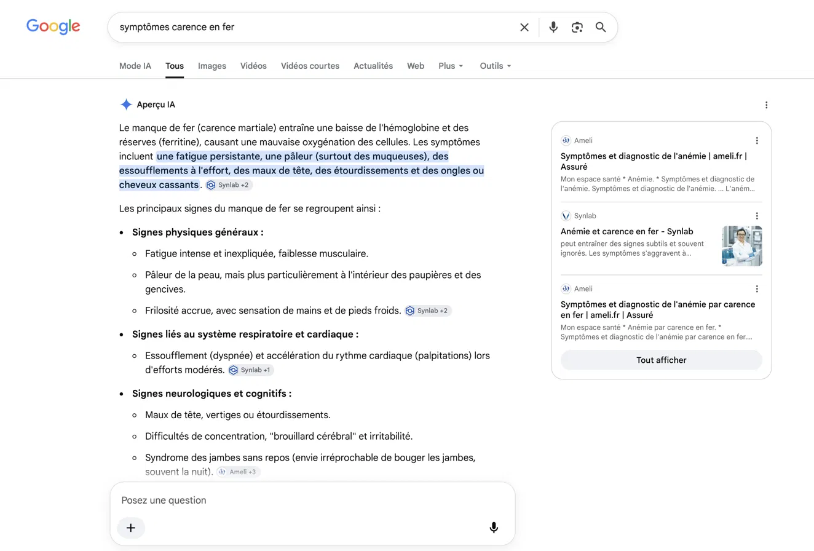Screen dimensions: 814x551
Task: Switch to the Web tab
Action: 416,66
